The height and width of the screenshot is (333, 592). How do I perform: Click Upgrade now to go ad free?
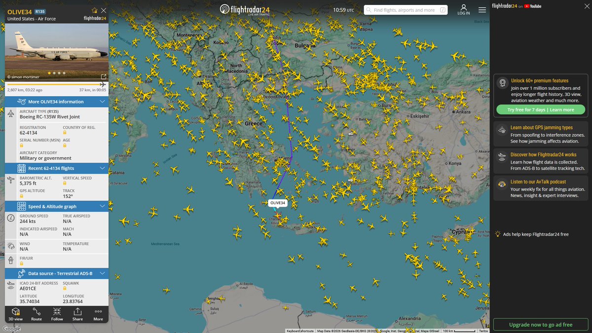pyautogui.click(x=541, y=325)
